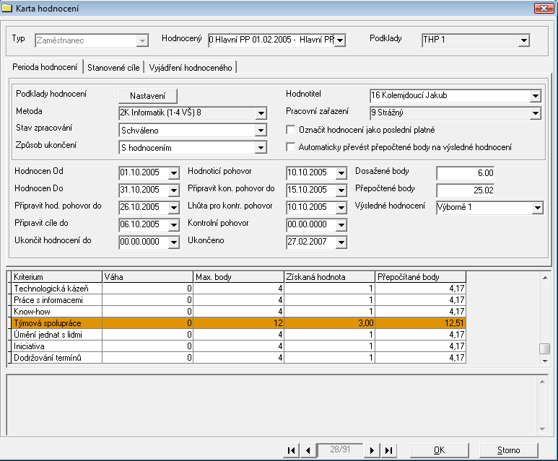The width and height of the screenshot is (558, 461).
Task: Open date picker for Připravit kon. pohovor do
Action: (x=341, y=190)
